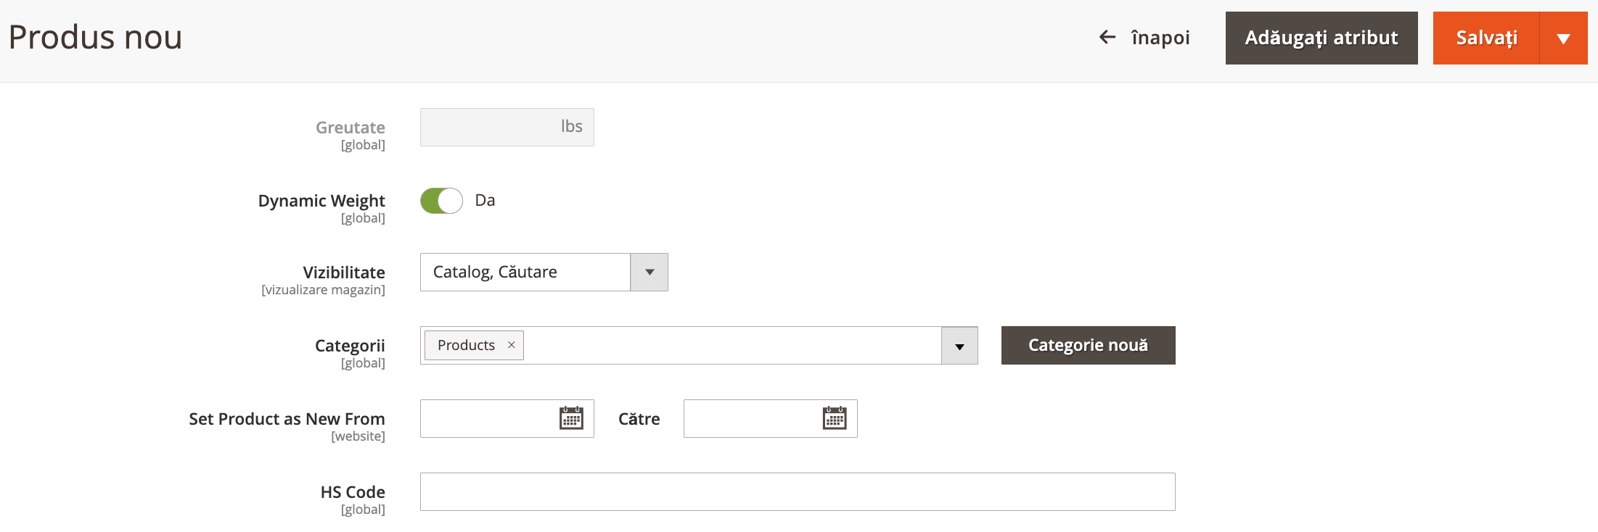Click the Vizibilitate label
1598x532 pixels.
344,273
